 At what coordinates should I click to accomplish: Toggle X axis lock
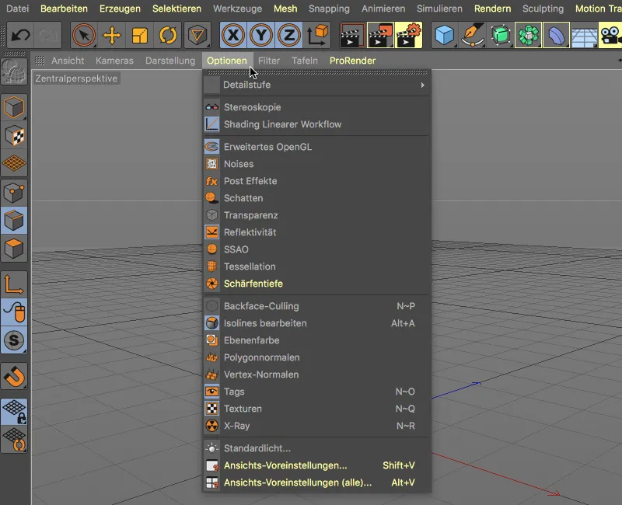tap(233, 35)
